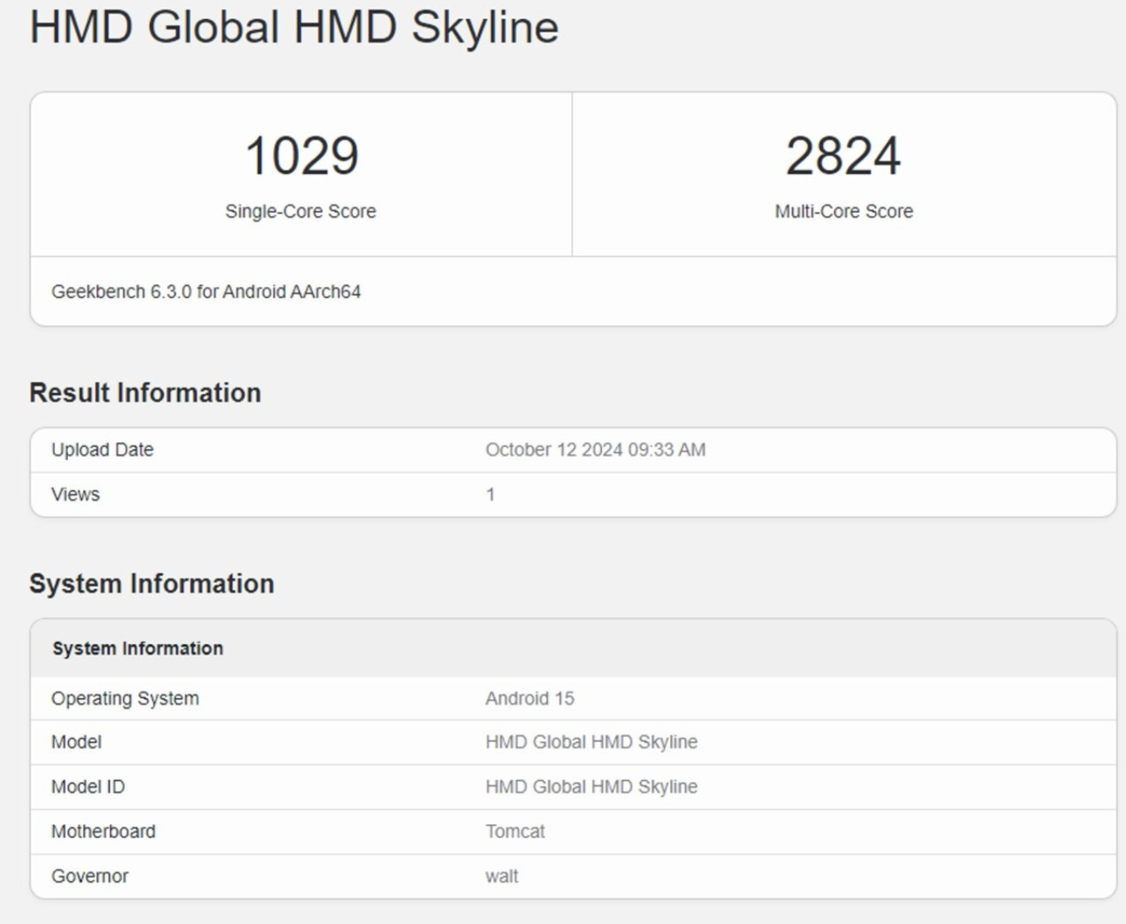Click the views count value 1
The image size is (1126, 924).
point(491,494)
